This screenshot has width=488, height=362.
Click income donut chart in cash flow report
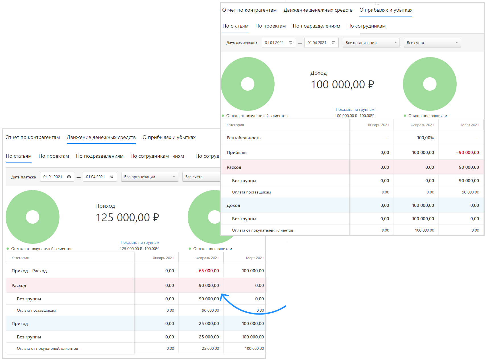point(32,217)
